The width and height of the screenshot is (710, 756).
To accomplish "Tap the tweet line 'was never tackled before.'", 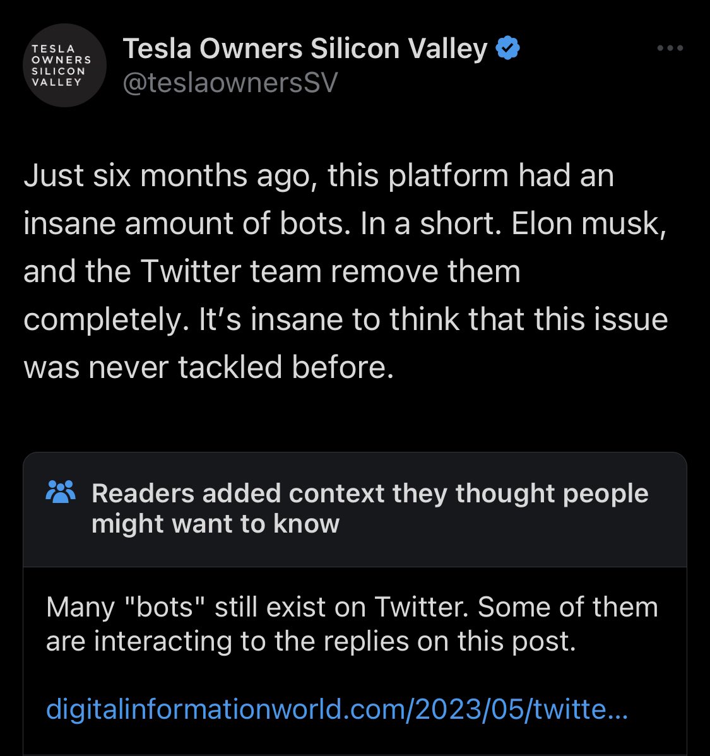I will [208, 367].
